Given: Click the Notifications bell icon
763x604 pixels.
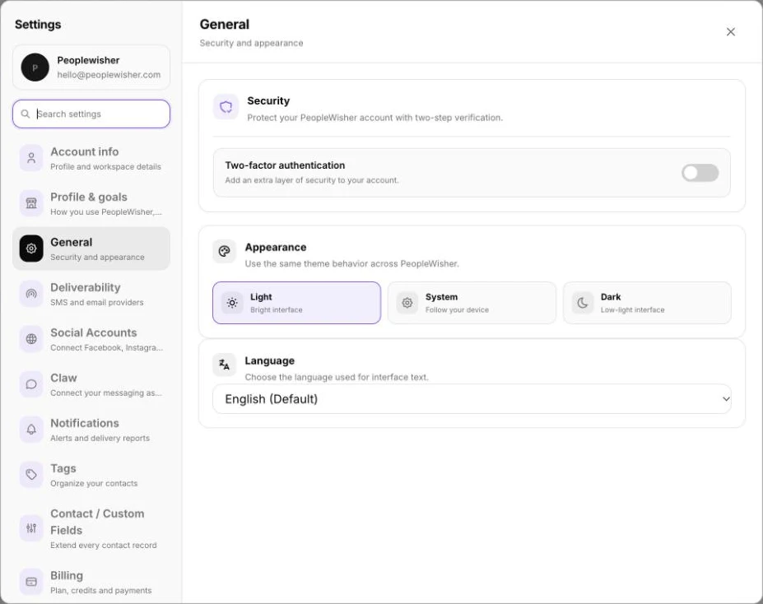Looking at the screenshot, I should 31,430.
